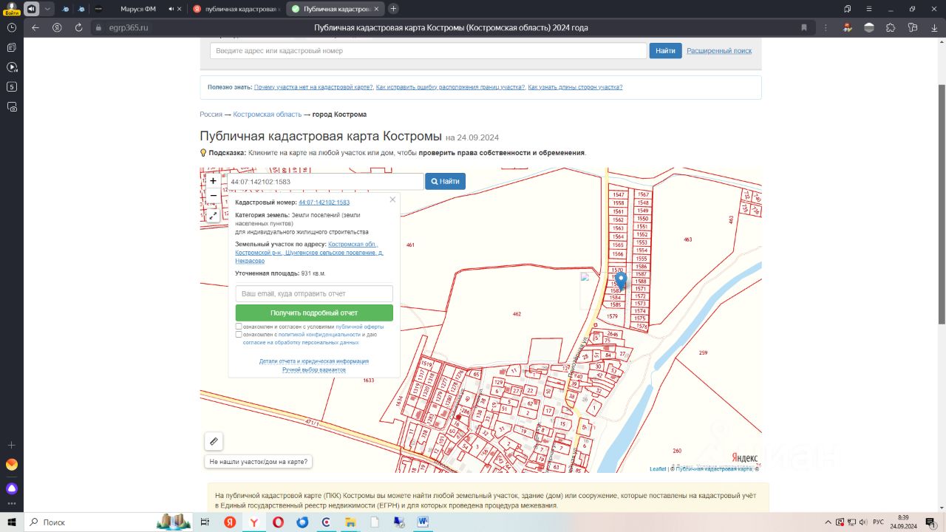Expand the tab groups dropdown arrow

[x=48, y=9]
